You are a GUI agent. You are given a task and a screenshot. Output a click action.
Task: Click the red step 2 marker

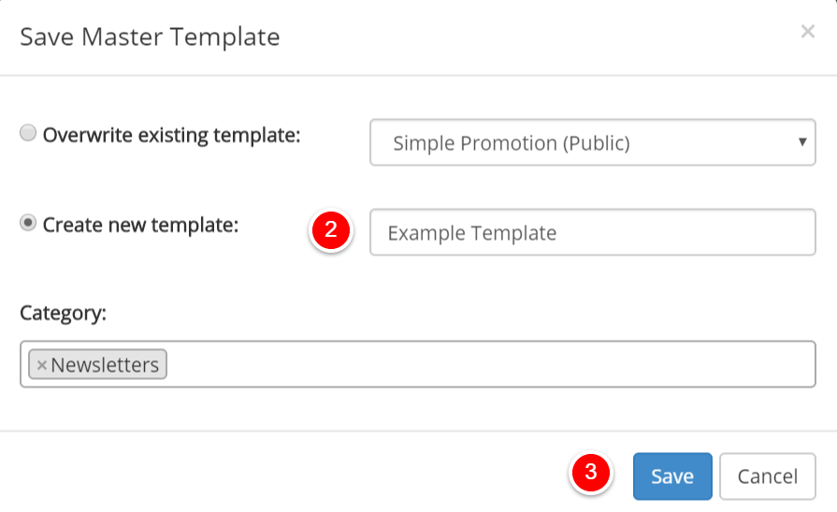(331, 230)
